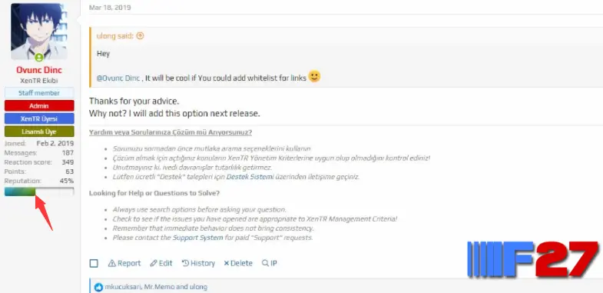Screen dimensions: 603x293
Task: Click the XenTR Üyesi blue banner
Action: pyautogui.click(x=39, y=118)
